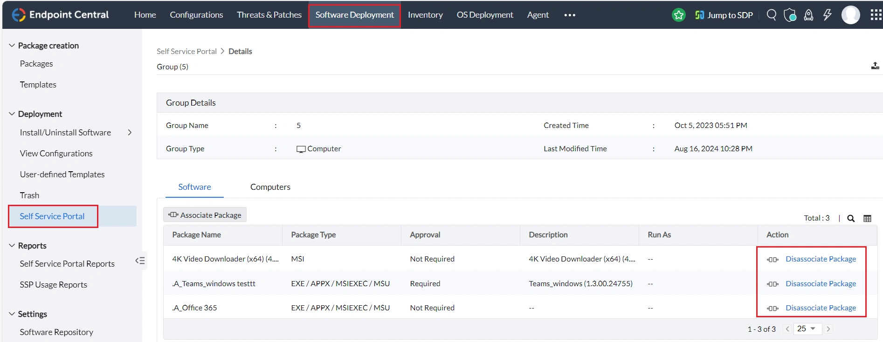Click the Associate Package button
Image resolution: width=883 pixels, height=342 pixels.
coord(205,215)
